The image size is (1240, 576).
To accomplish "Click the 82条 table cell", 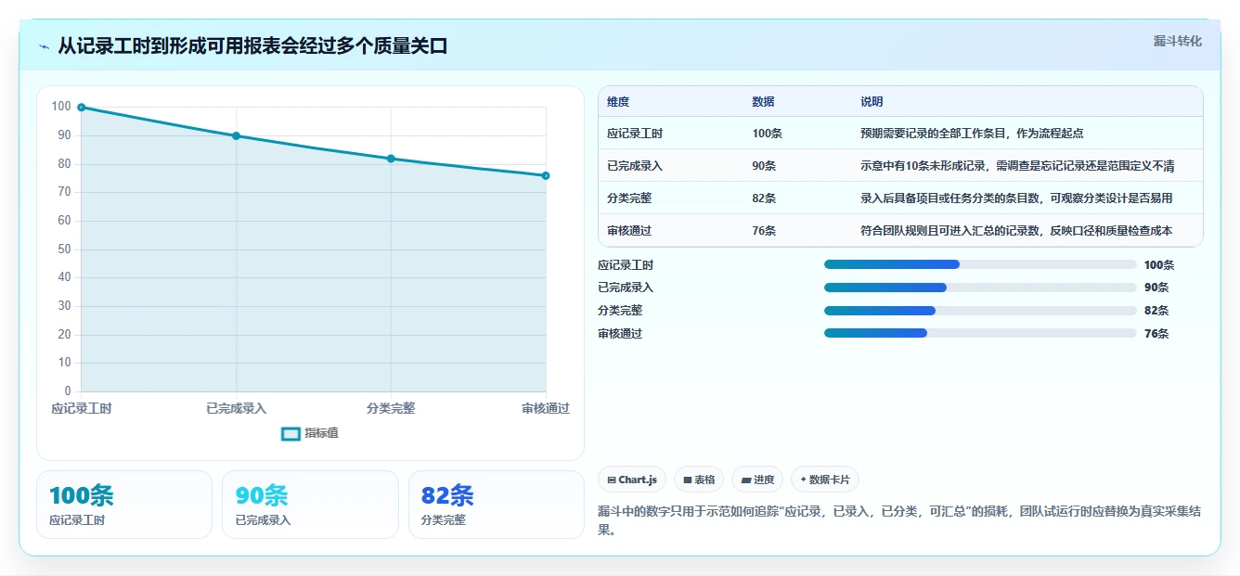I will coord(764,198).
